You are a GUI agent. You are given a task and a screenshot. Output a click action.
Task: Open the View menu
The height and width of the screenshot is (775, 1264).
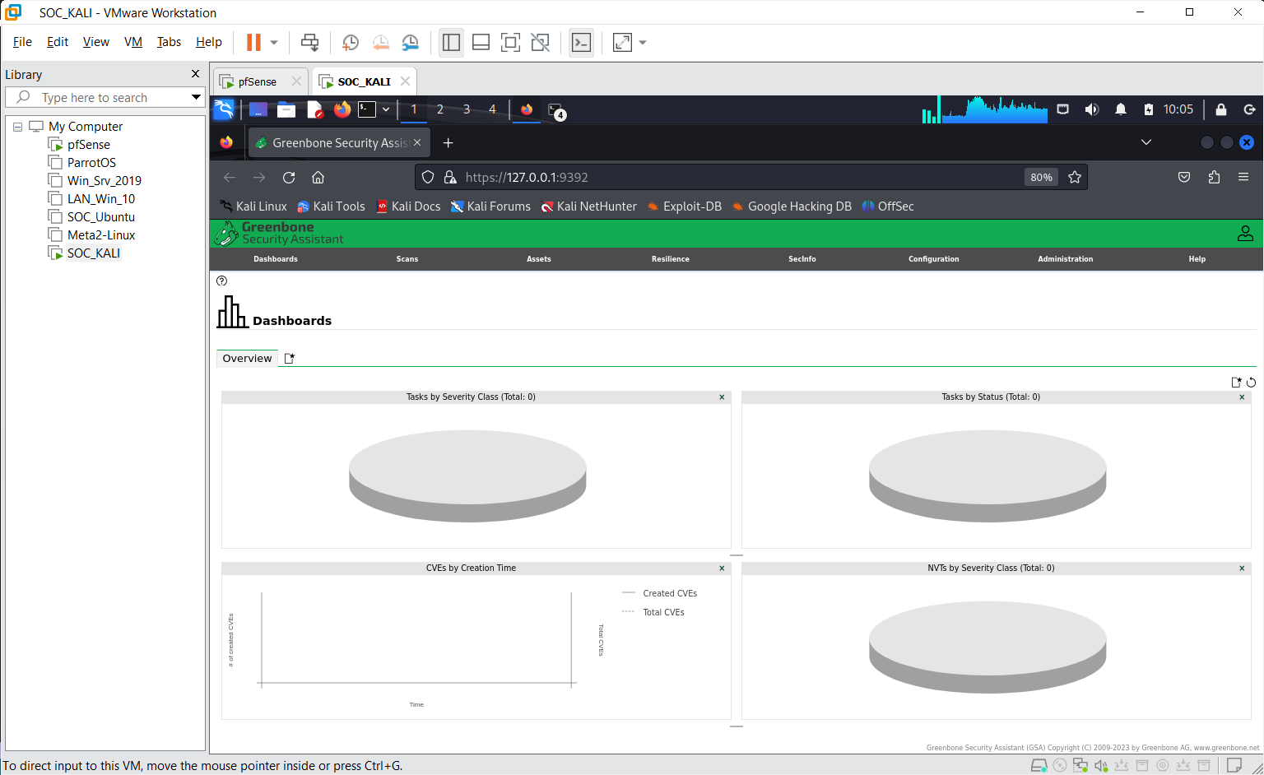coord(95,42)
